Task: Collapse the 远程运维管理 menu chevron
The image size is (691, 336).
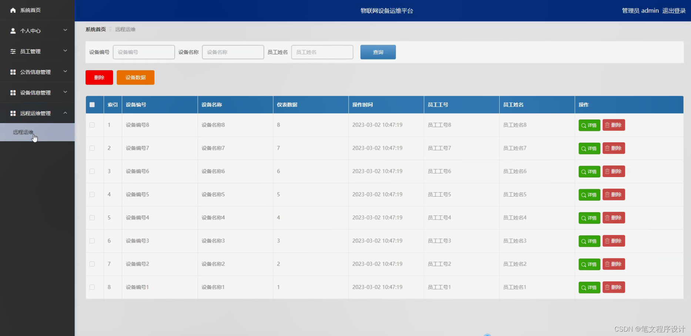Action: 65,113
